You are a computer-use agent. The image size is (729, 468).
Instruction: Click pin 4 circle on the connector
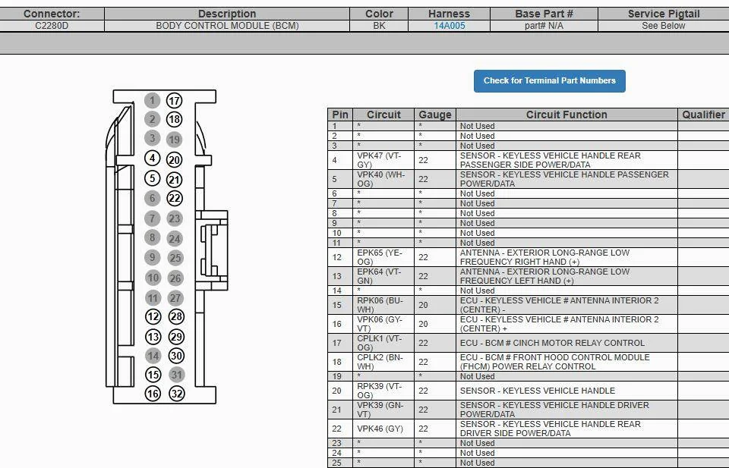tap(153, 159)
